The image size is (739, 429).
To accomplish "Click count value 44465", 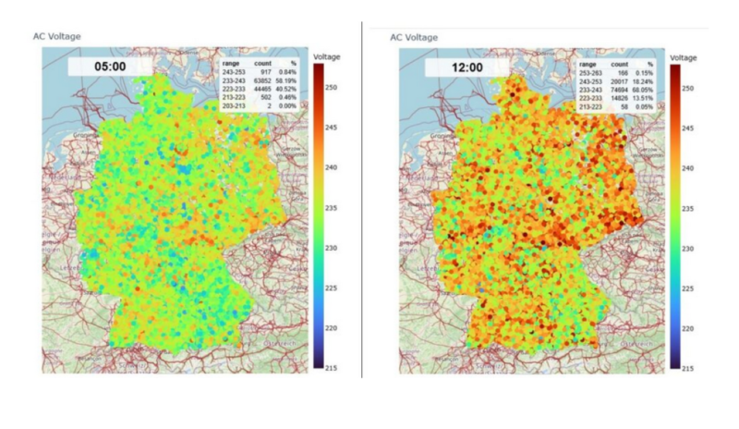I will pos(262,89).
